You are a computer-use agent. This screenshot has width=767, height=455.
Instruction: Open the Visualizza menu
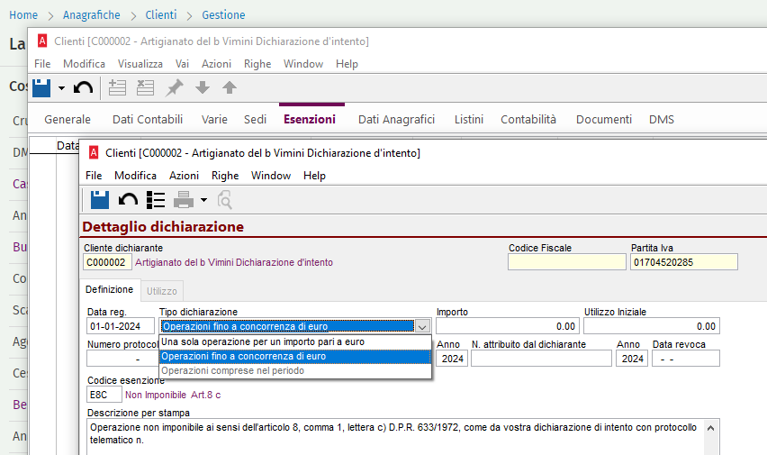tap(140, 64)
